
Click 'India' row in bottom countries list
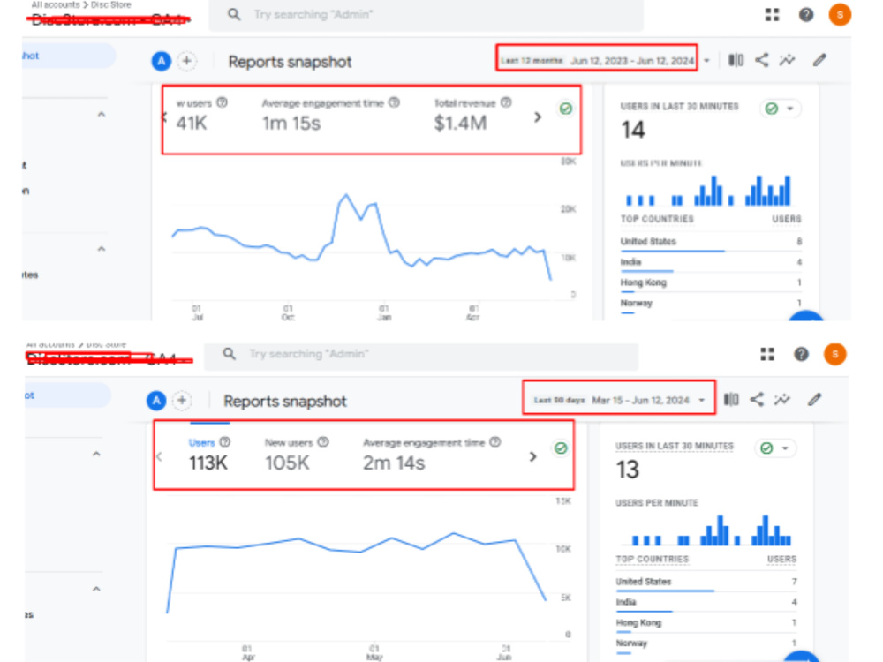tap(706, 604)
